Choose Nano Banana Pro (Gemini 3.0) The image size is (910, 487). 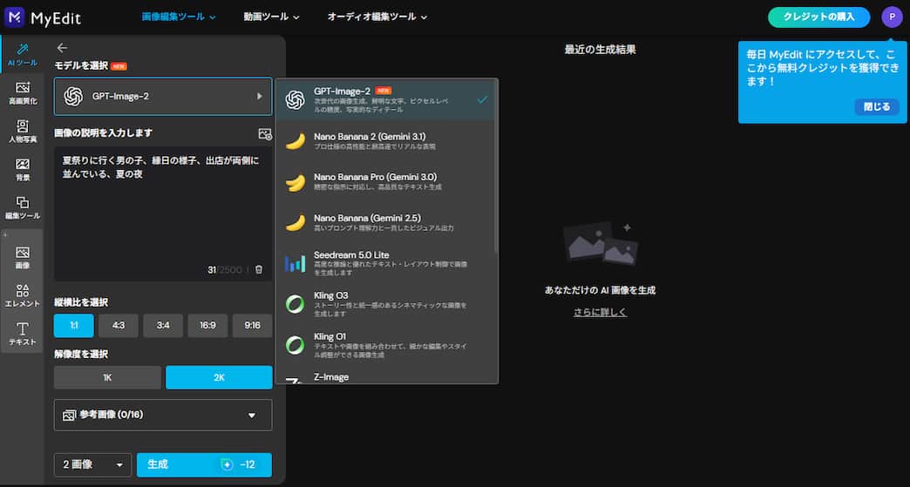(385, 182)
